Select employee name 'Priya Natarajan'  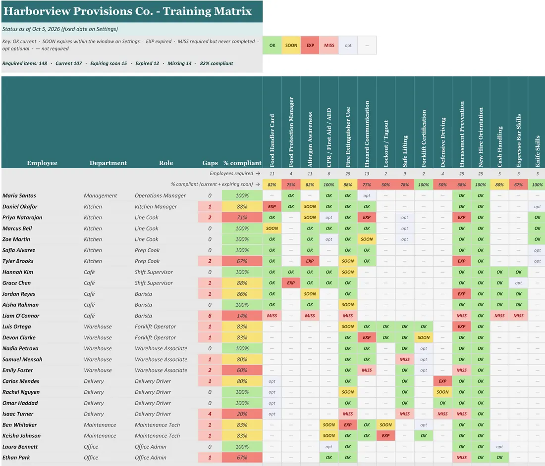click(x=22, y=218)
